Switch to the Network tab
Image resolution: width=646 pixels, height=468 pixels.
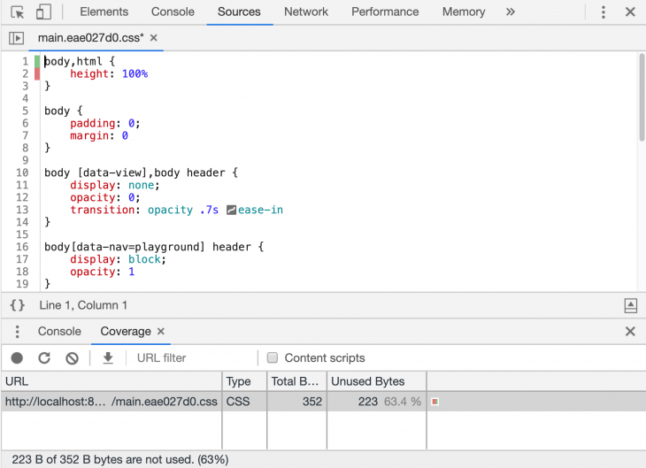[x=305, y=12]
